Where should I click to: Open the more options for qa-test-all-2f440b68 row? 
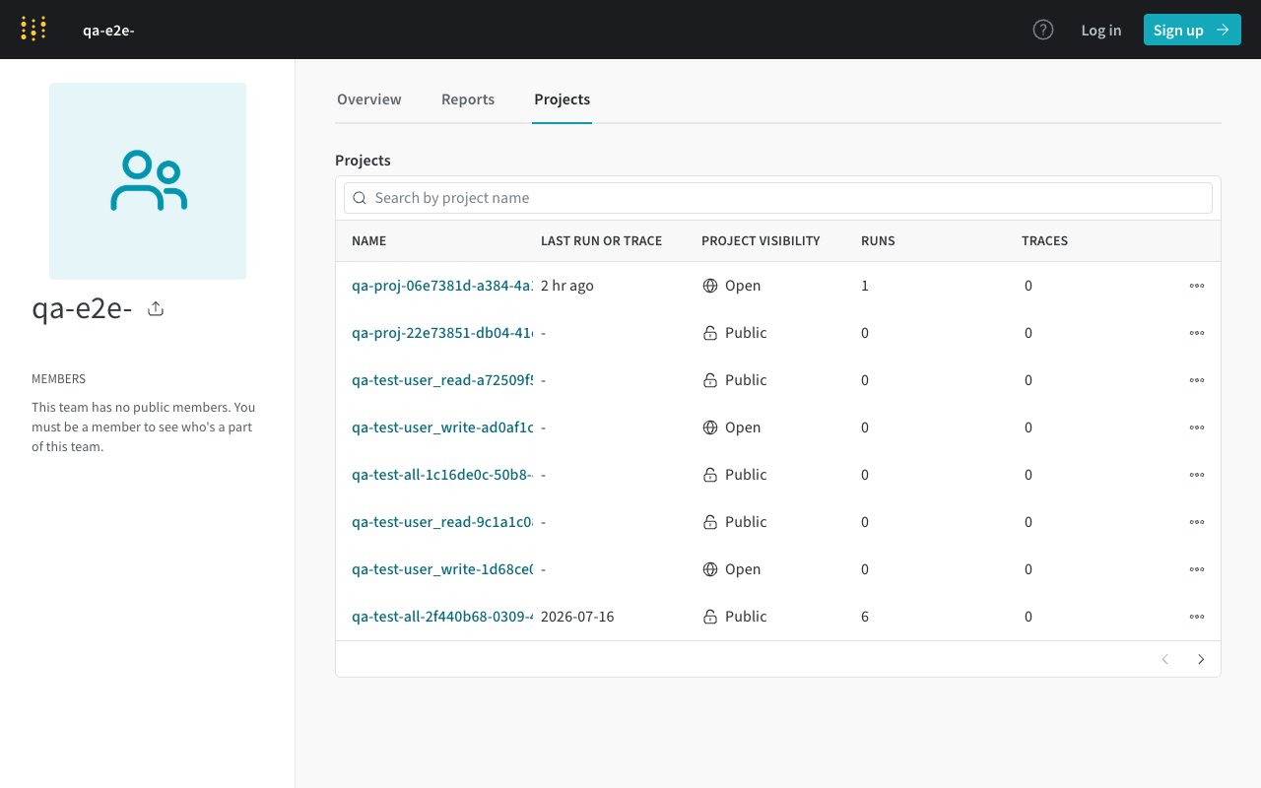(x=1197, y=617)
